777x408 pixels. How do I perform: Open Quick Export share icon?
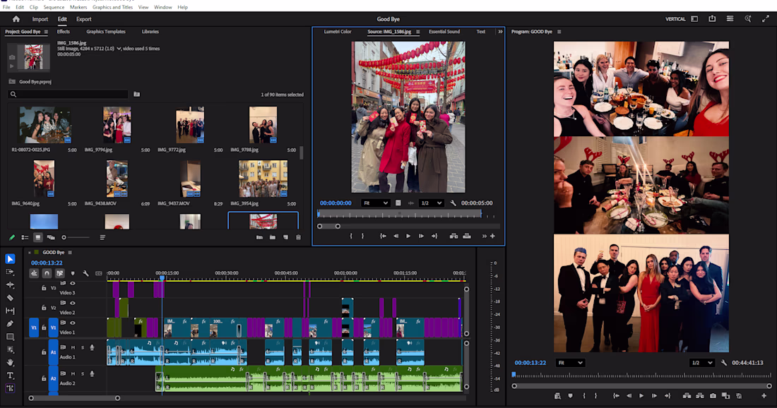pyautogui.click(x=712, y=19)
